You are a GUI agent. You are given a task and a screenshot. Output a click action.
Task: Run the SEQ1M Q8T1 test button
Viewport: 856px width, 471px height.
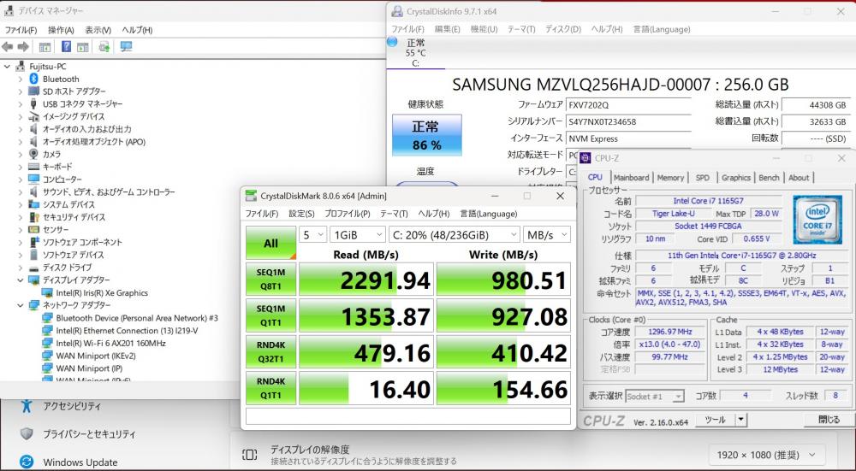coord(270,280)
